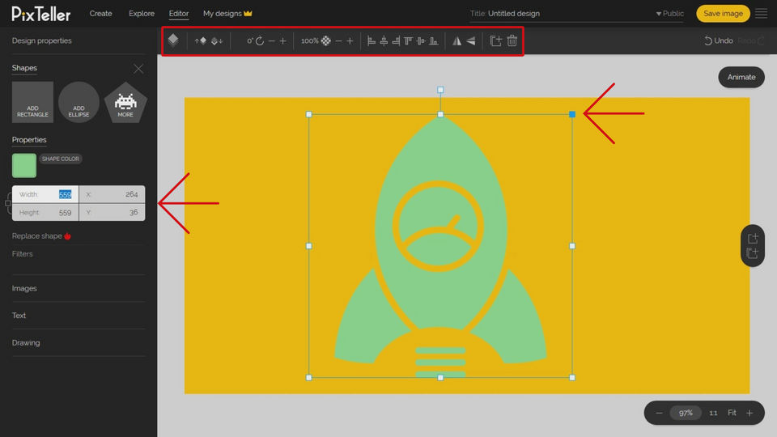Increase opacity with plus button
The image size is (777, 437).
[x=350, y=40]
